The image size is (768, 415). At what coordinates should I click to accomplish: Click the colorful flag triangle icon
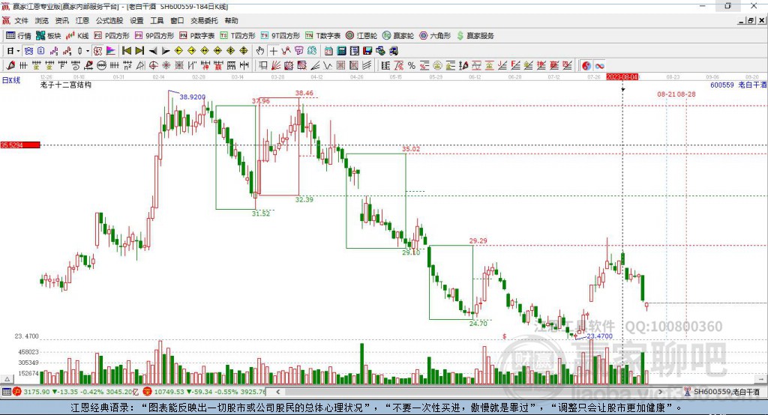click(x=111, y=51)
